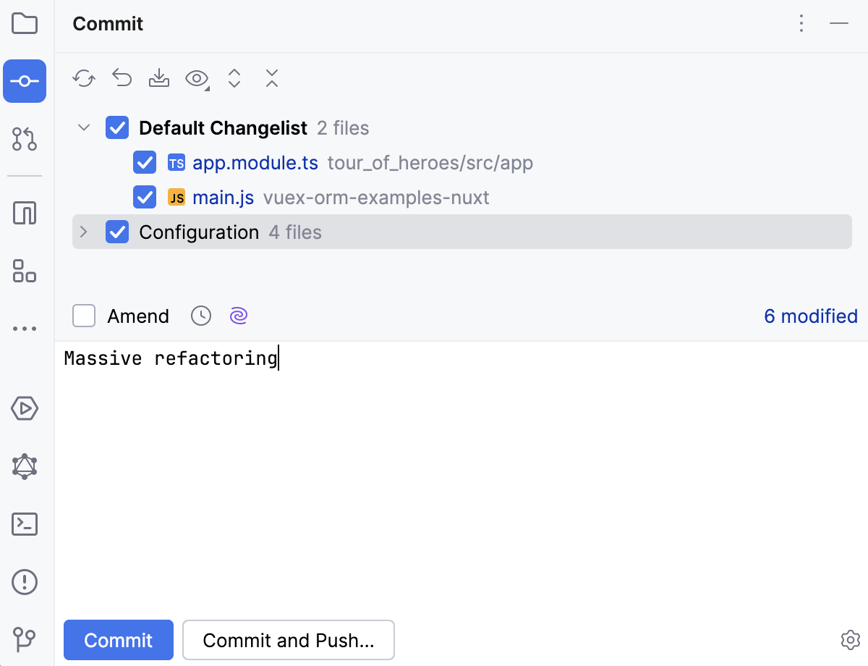Open the Terminal tool window

[25, 524]
